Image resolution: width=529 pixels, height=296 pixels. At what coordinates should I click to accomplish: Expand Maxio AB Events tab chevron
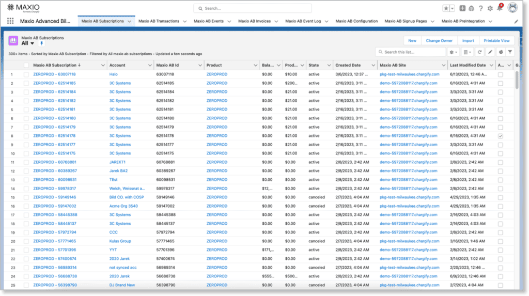pos(229,21)
